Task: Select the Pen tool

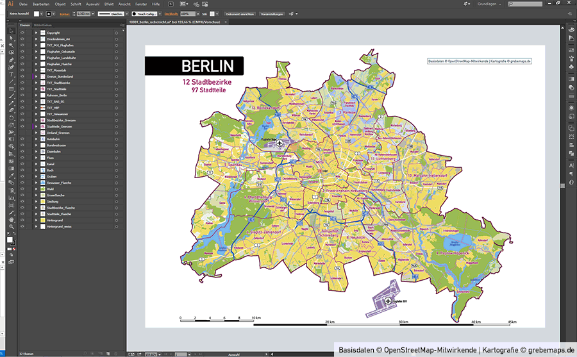Action: (12, 60)
